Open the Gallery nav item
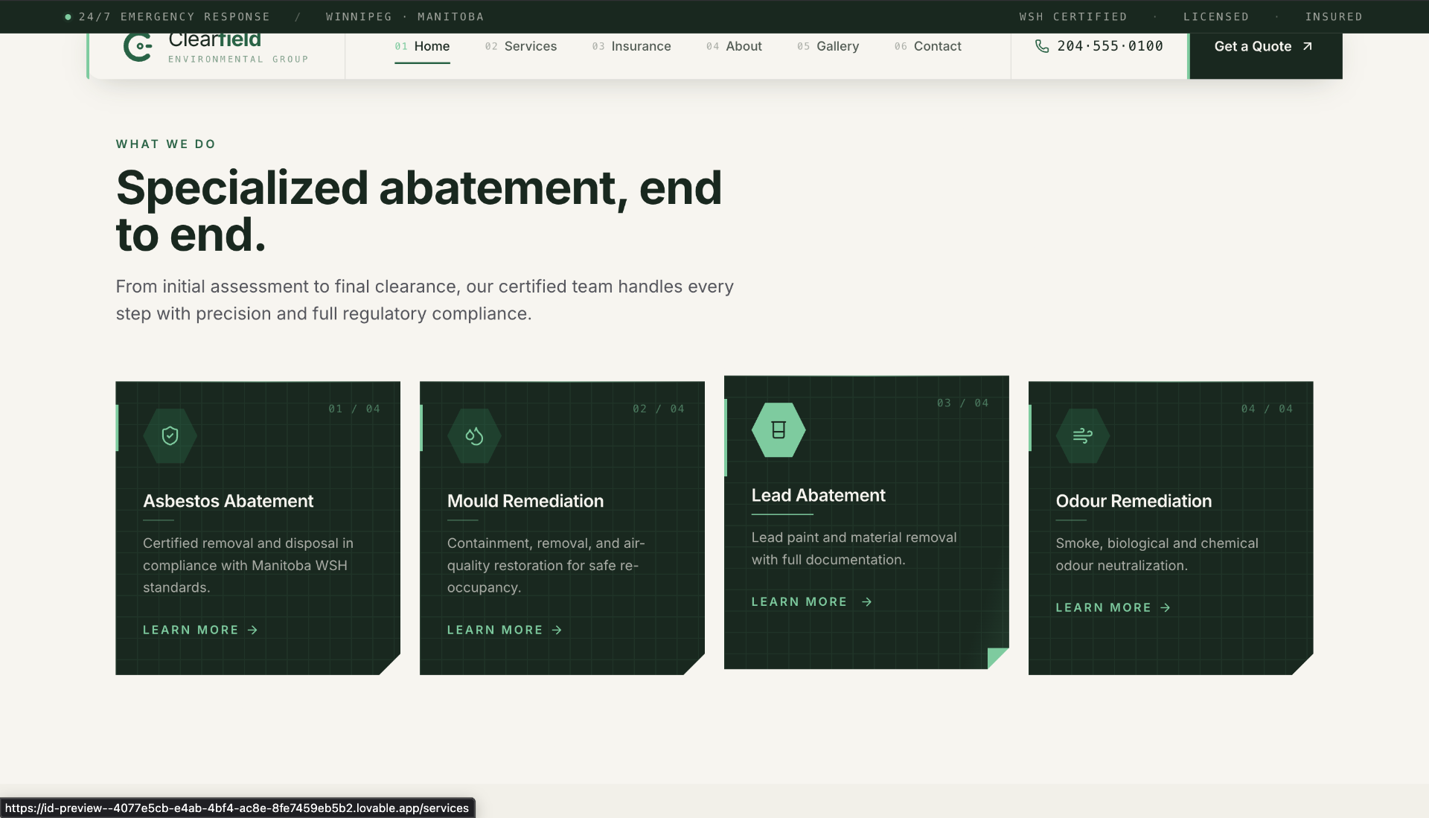Viewport: 1429px width, 818px height. (828, 46)
